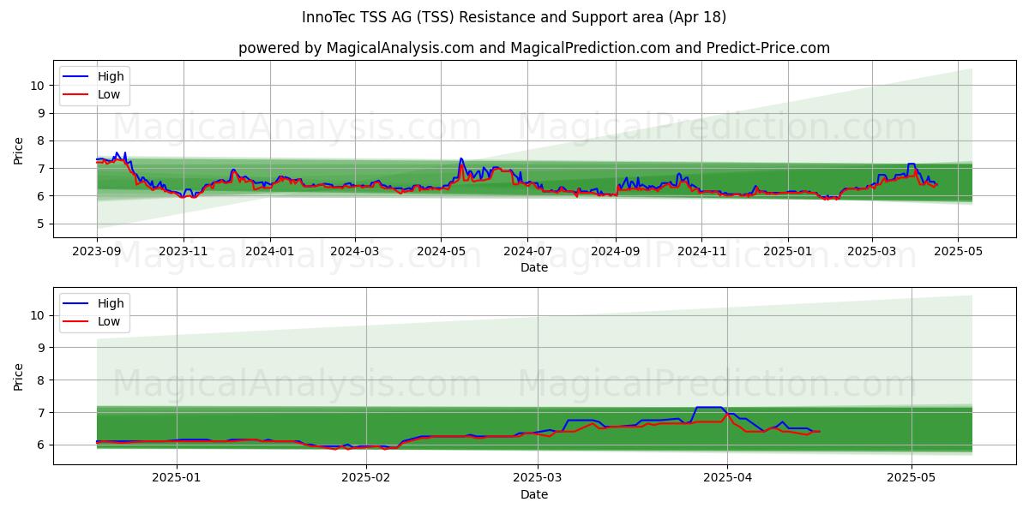Click the y-axis value '7' on top chart
1029x514 pixels.
[x=41, y=169]
